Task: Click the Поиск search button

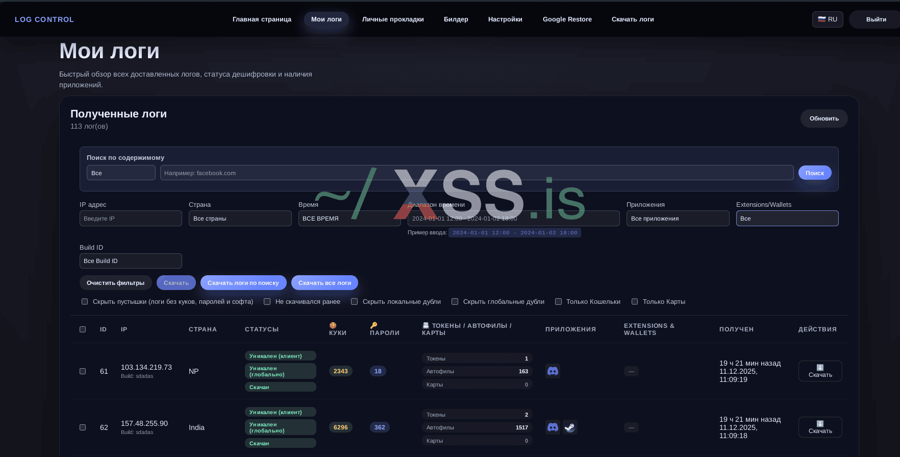Action: [815, 173]
